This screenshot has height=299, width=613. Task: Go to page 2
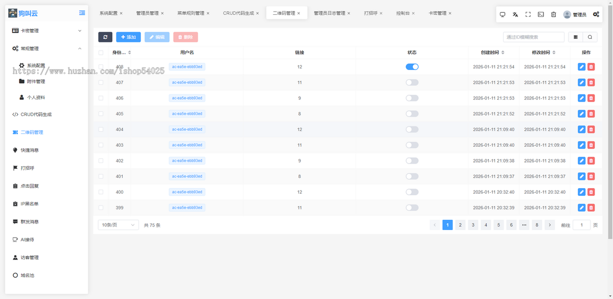460,225
